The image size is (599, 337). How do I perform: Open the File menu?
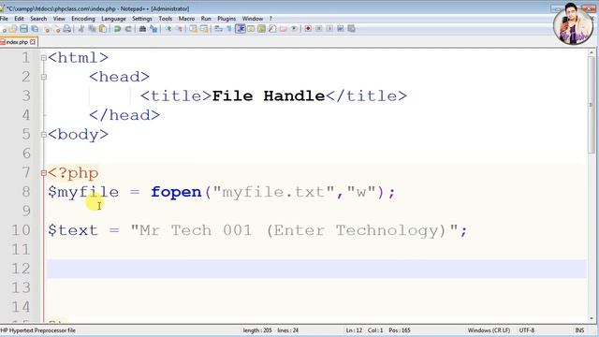4,19
